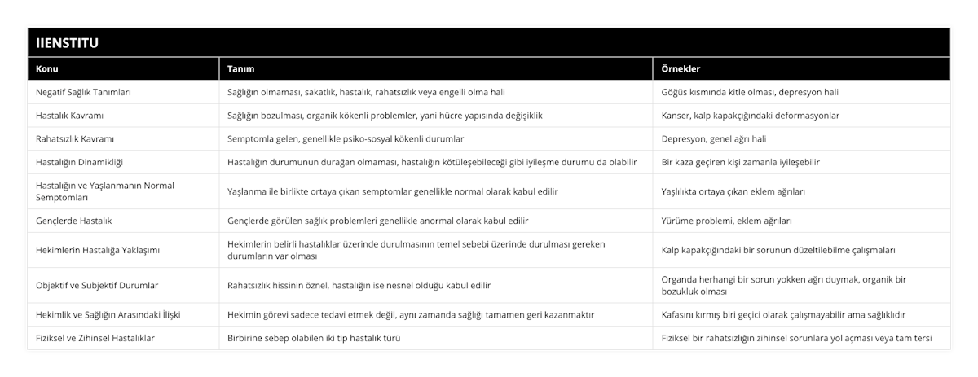Select the "Bir kaza geçiren kişi" example cell
The image size is (978, 377).
pyautogui.click(x=741, y=162)
